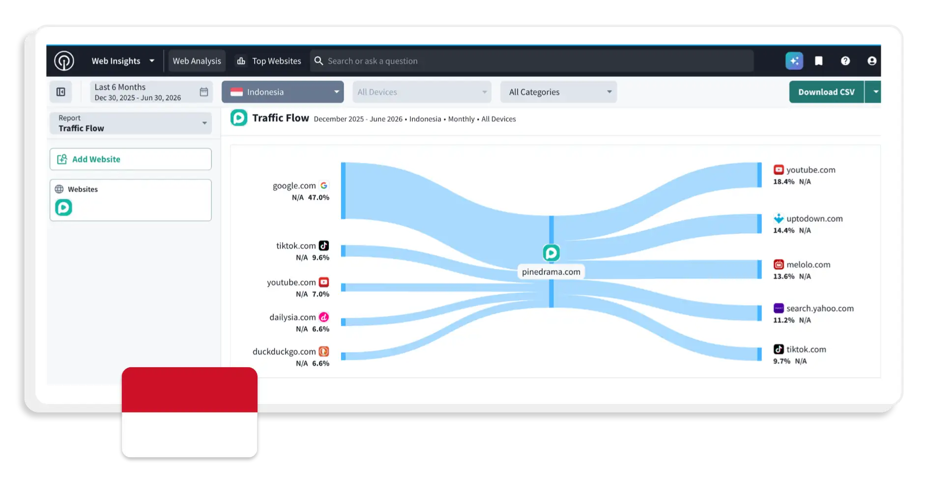Open the Indonesia country dropdown
928x489 pixels.
tap(283, 92)
